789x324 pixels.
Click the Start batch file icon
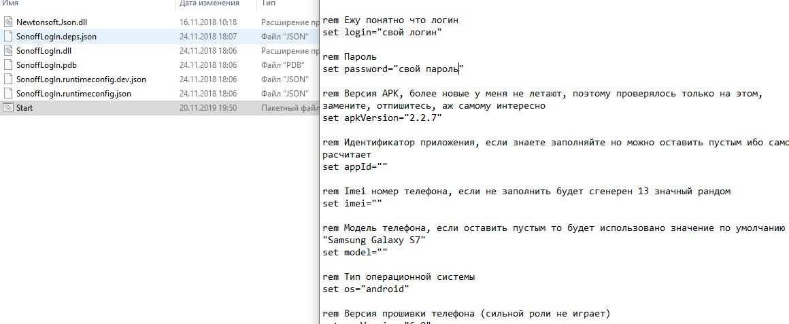point(8,107)
